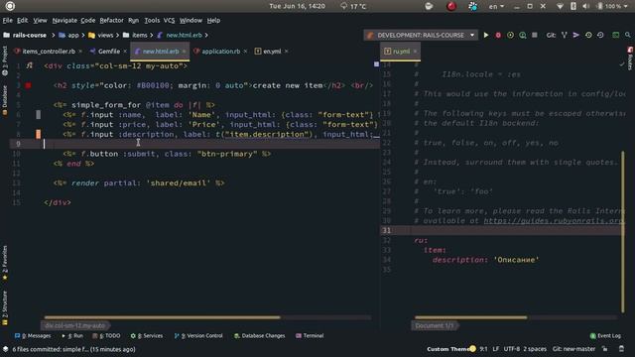The image size is (635, 357).
Task: Follow the guides.rubyonrails.org link
Action: click(x=554, y=221)
